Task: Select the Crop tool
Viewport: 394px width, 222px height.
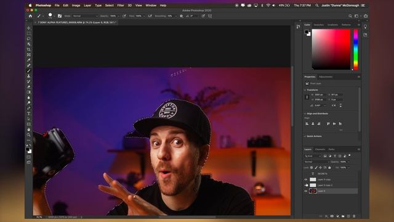Action: click(x=29, y=49)
